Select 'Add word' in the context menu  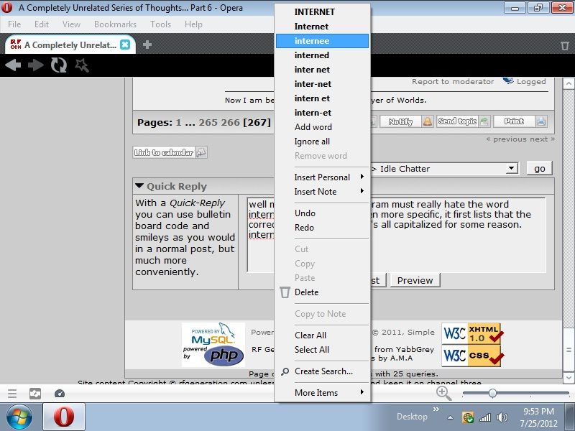tap(313, 127)
